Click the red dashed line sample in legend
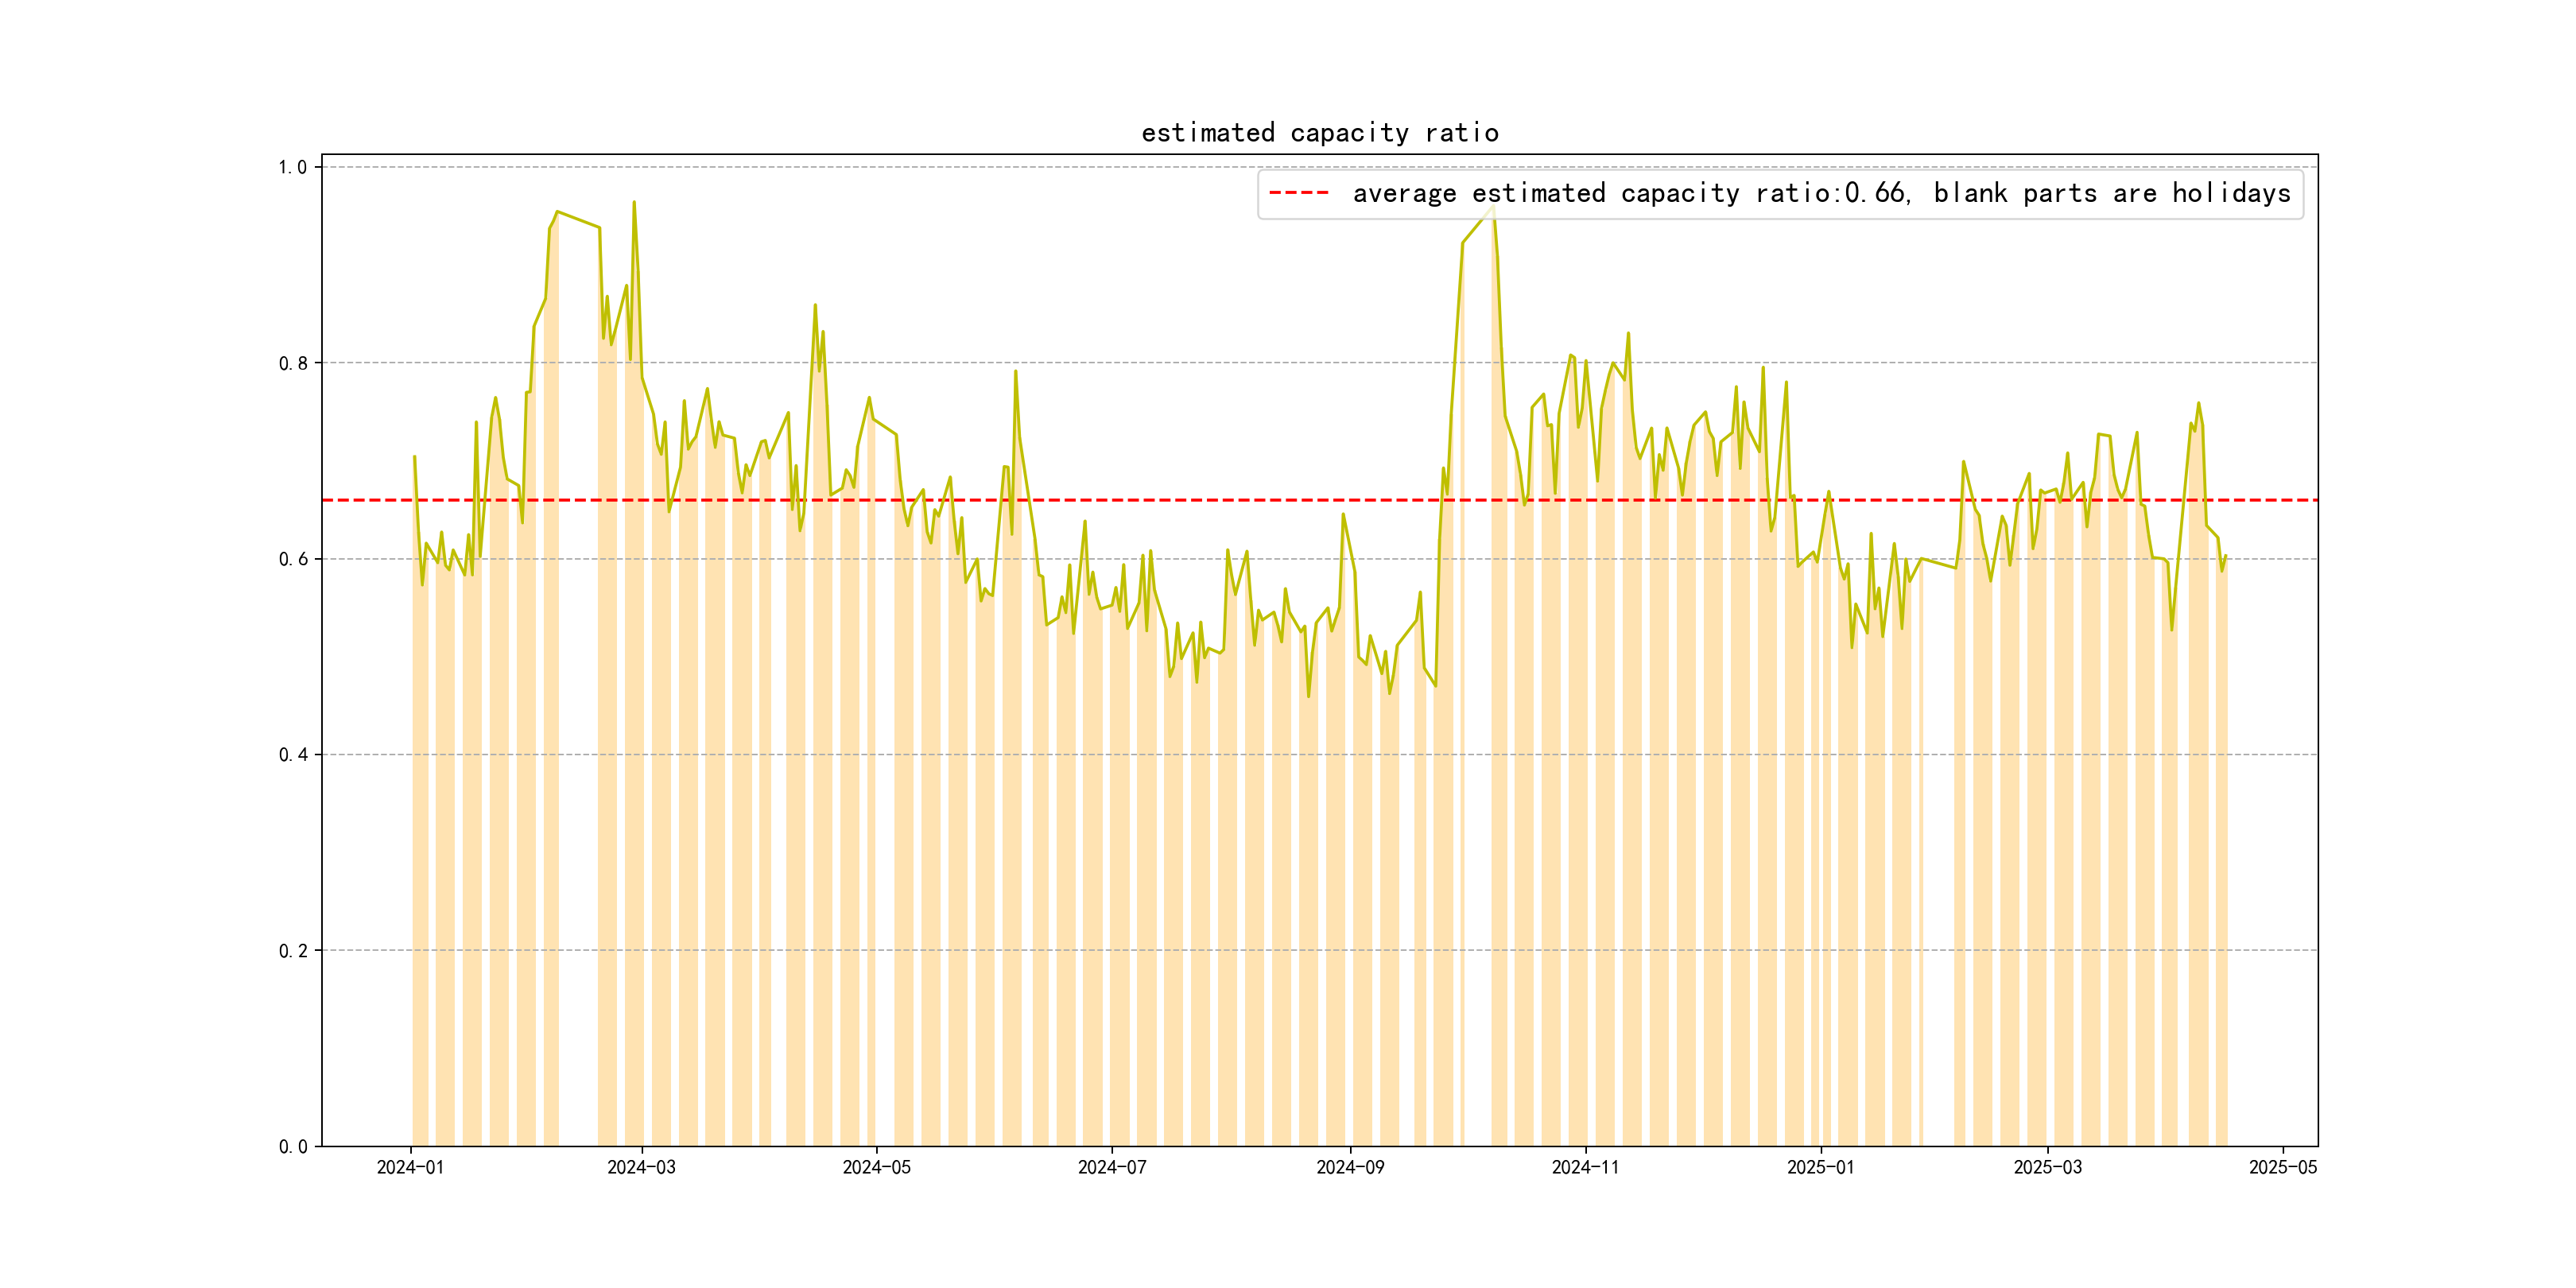Screen dimensions: 2576x1288 [1298, 193]
